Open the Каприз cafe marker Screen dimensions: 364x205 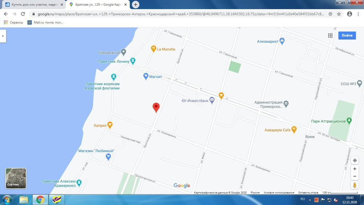[x=110, y=125]
